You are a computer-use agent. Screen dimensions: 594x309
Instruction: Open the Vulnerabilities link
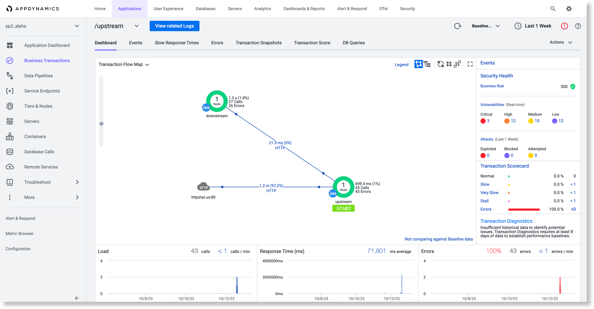click(x=492, y=105)
